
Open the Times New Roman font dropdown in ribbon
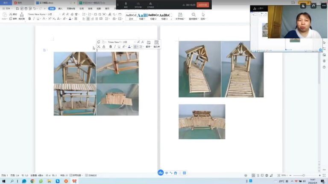(45, 14)
